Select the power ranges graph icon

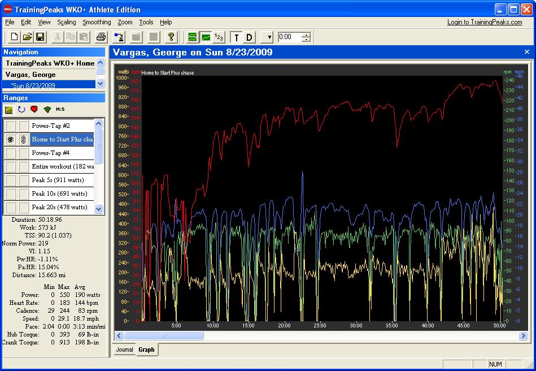click(9, 109)
